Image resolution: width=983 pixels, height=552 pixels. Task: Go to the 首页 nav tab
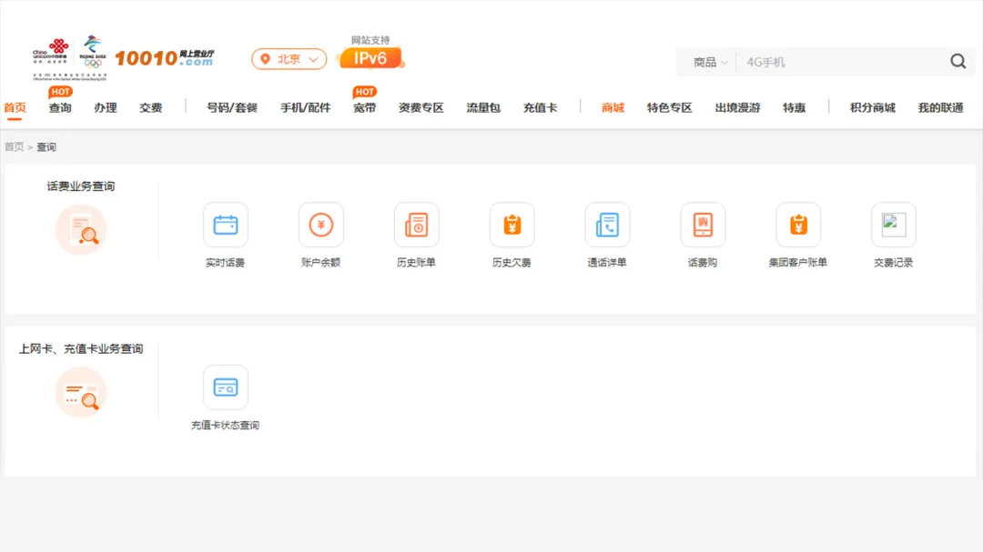(x=15, y=108)
